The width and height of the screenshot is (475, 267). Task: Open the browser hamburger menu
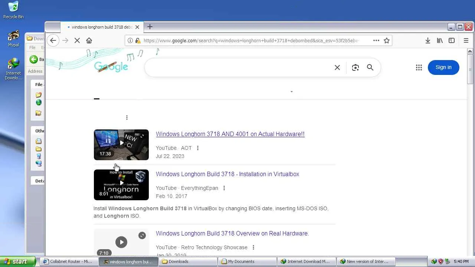pyautogui.click(x=466, y=40)
